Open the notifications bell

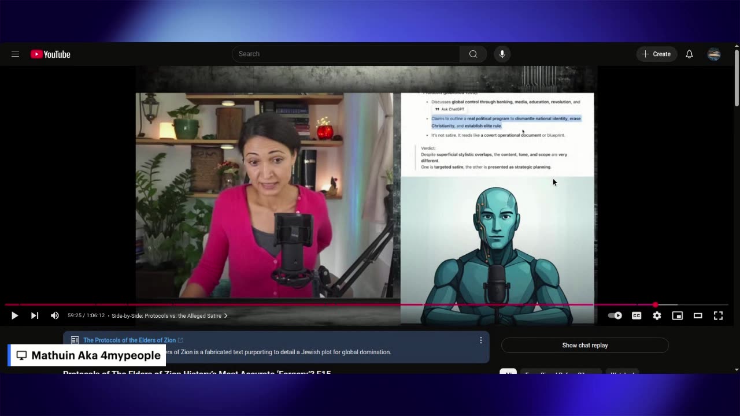(689, 54)
